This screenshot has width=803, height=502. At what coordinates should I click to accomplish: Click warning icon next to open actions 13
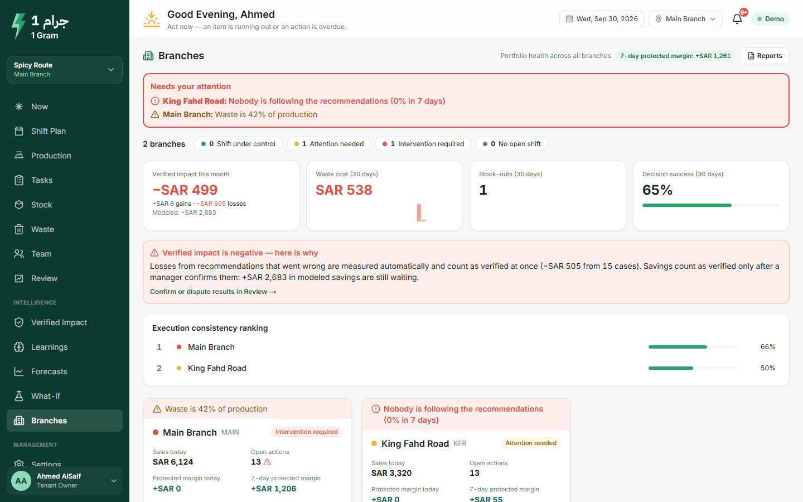(x=267, y=462)
